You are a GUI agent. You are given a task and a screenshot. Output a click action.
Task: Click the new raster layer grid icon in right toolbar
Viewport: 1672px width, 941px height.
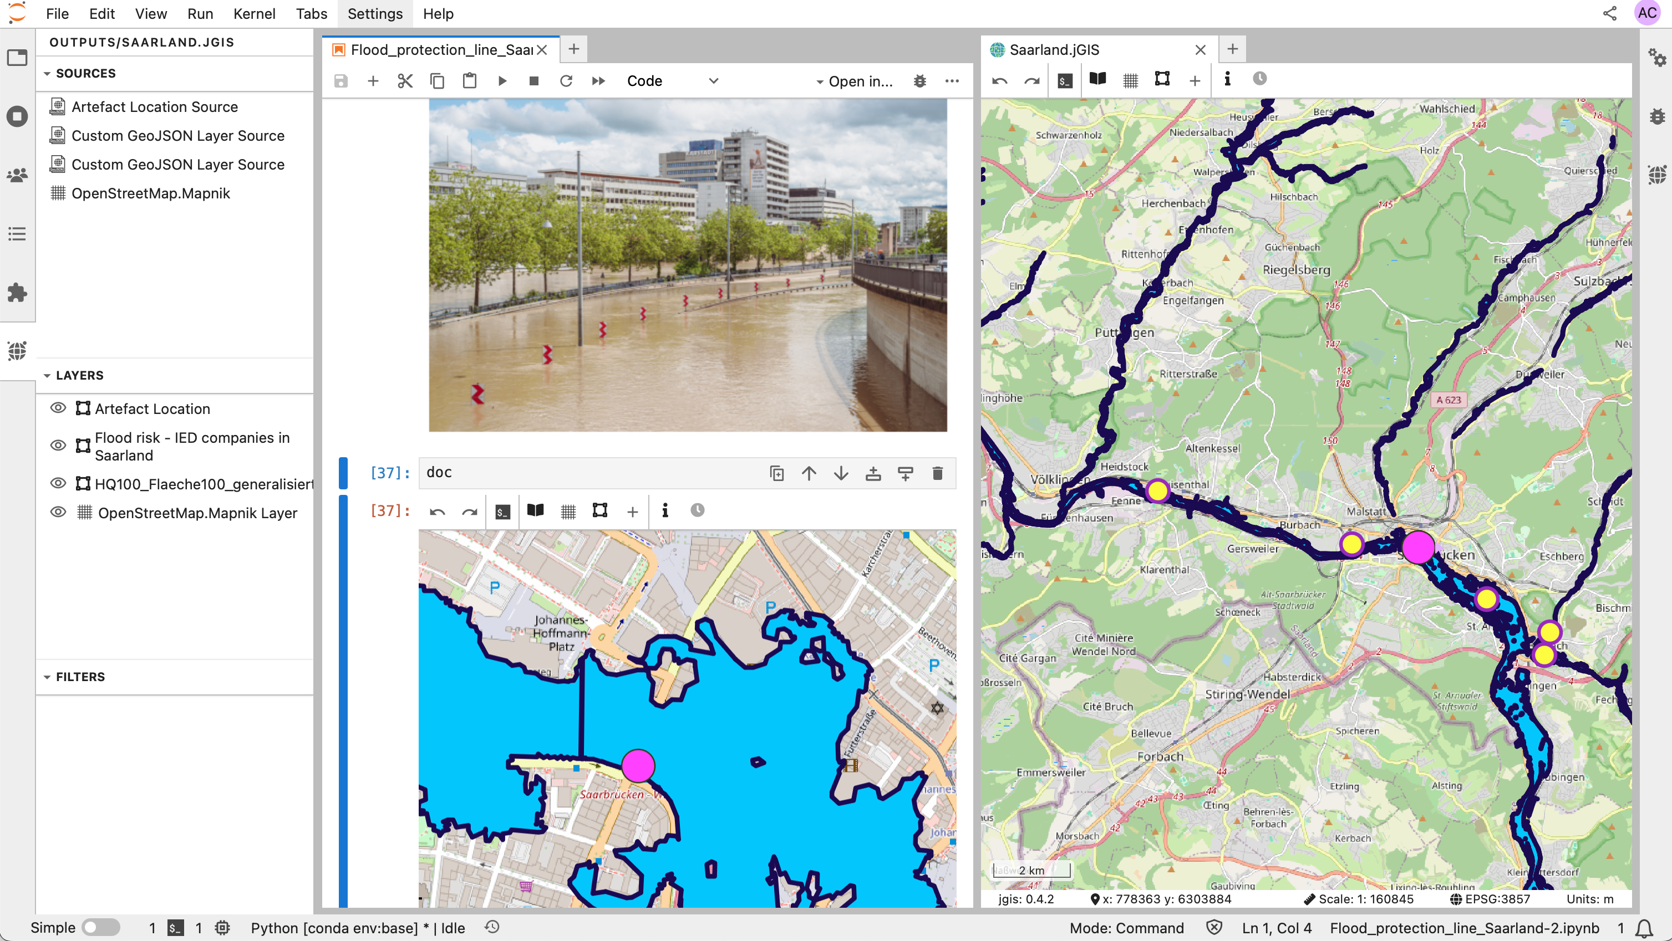click(1130, 80)
